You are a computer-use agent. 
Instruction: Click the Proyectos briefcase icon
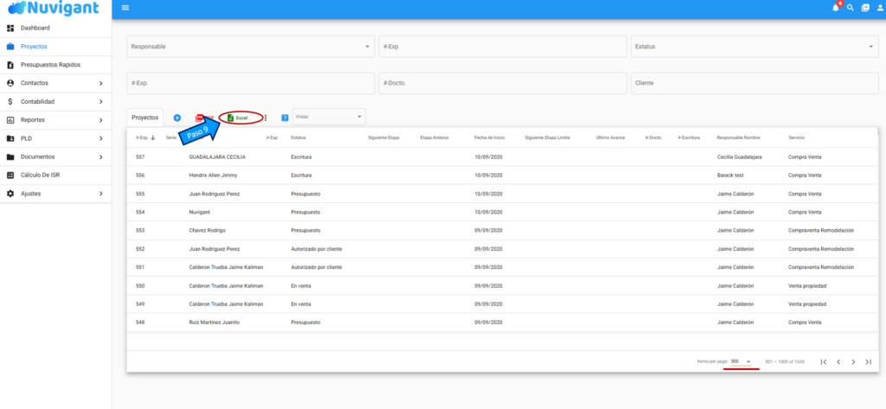click(10, 47)
